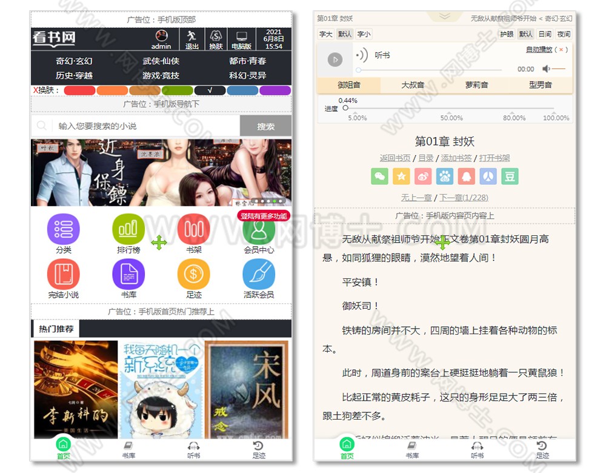This screenshot has height=473, width=606.
Task: Tap 足迹 history in right bottom bar
Action: click(x=542, y=450)
